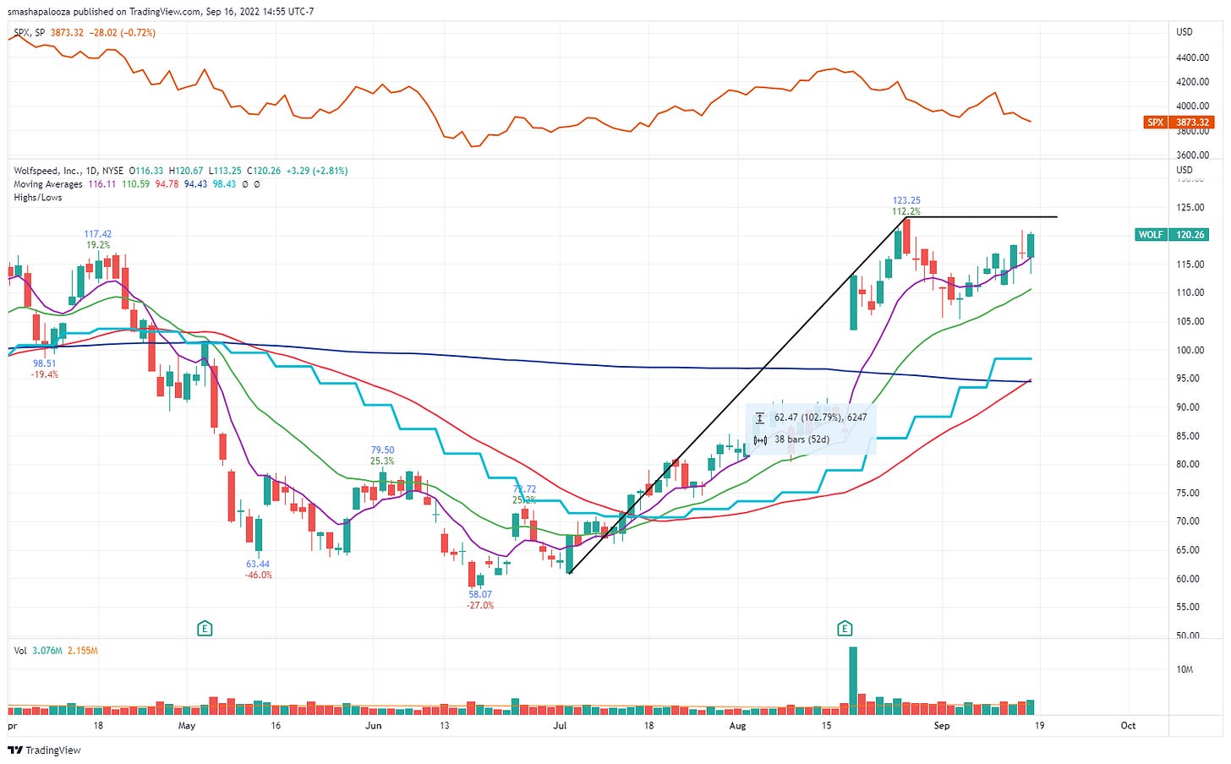
Task: Click the green 110.59 moving average value
Action: pyautogui.click(x=135, y=184)
